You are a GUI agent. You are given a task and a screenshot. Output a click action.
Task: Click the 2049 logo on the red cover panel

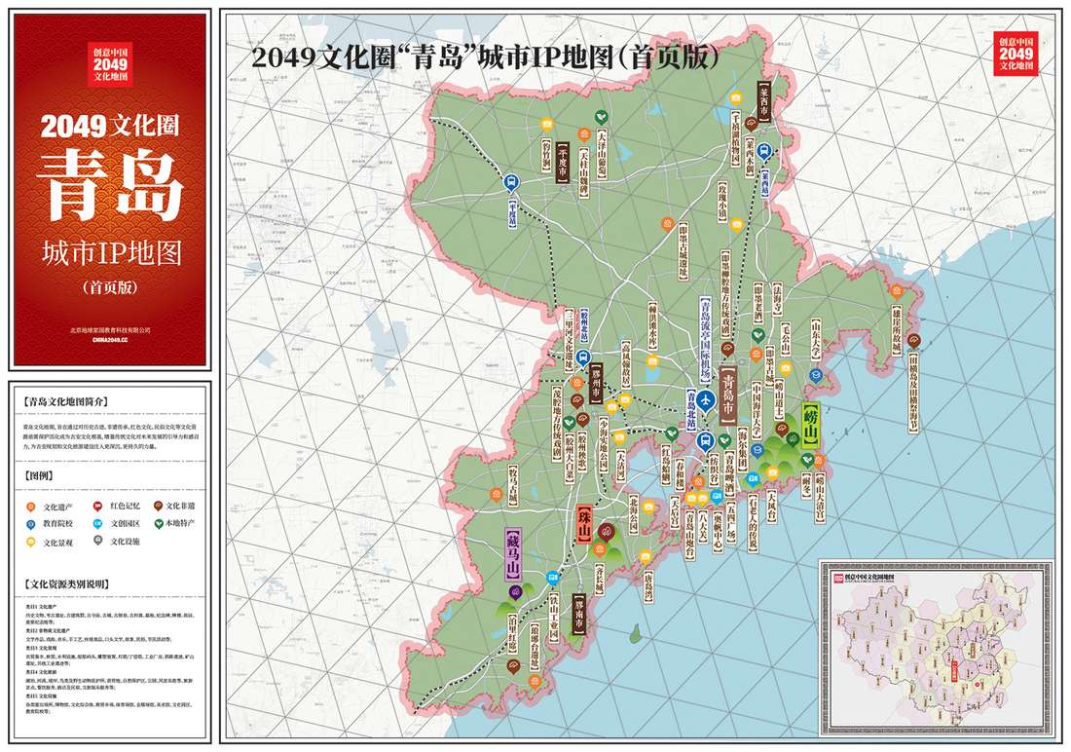tap(110, 64)
